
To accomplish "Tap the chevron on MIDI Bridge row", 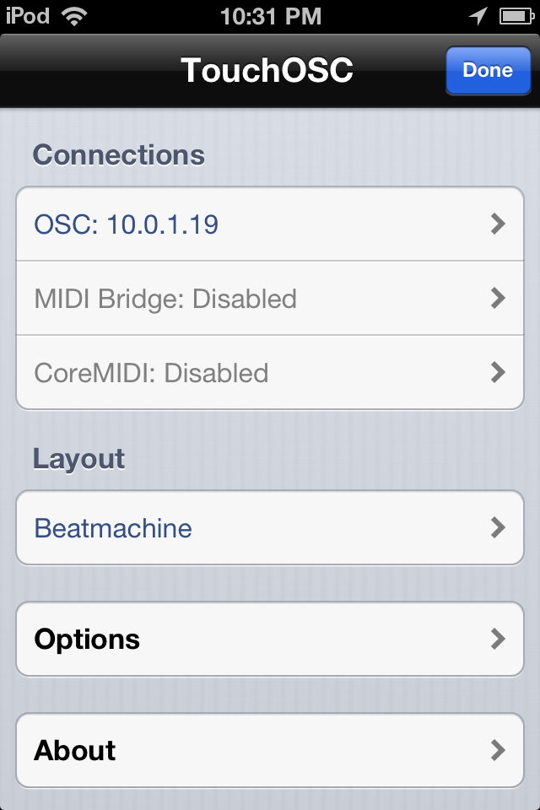I will click(x=498, y=298).
